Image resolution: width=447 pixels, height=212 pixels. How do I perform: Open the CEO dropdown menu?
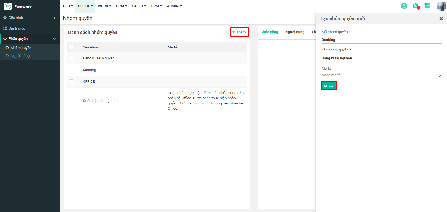click(68, 6)
